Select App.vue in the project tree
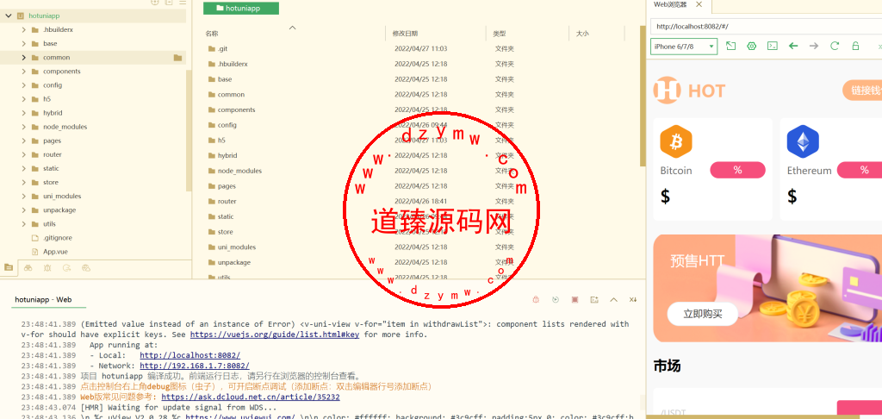Image resolution: width=882 pixels, height=419 pixels. coord(55,252)
